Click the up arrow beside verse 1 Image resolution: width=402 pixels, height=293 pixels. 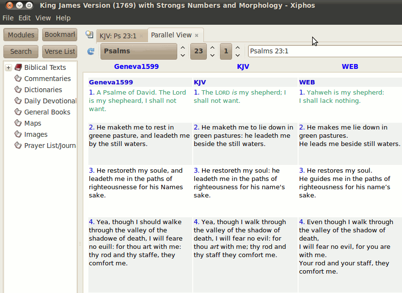pos(238,48)
